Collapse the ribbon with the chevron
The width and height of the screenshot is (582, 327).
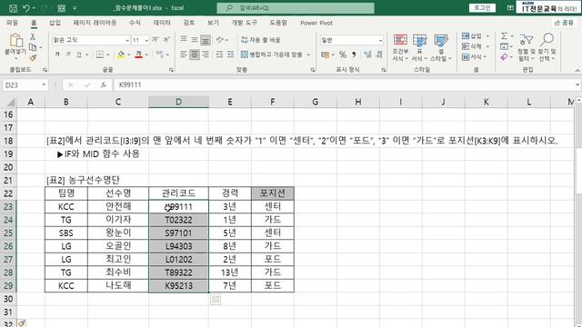point(577,70)
